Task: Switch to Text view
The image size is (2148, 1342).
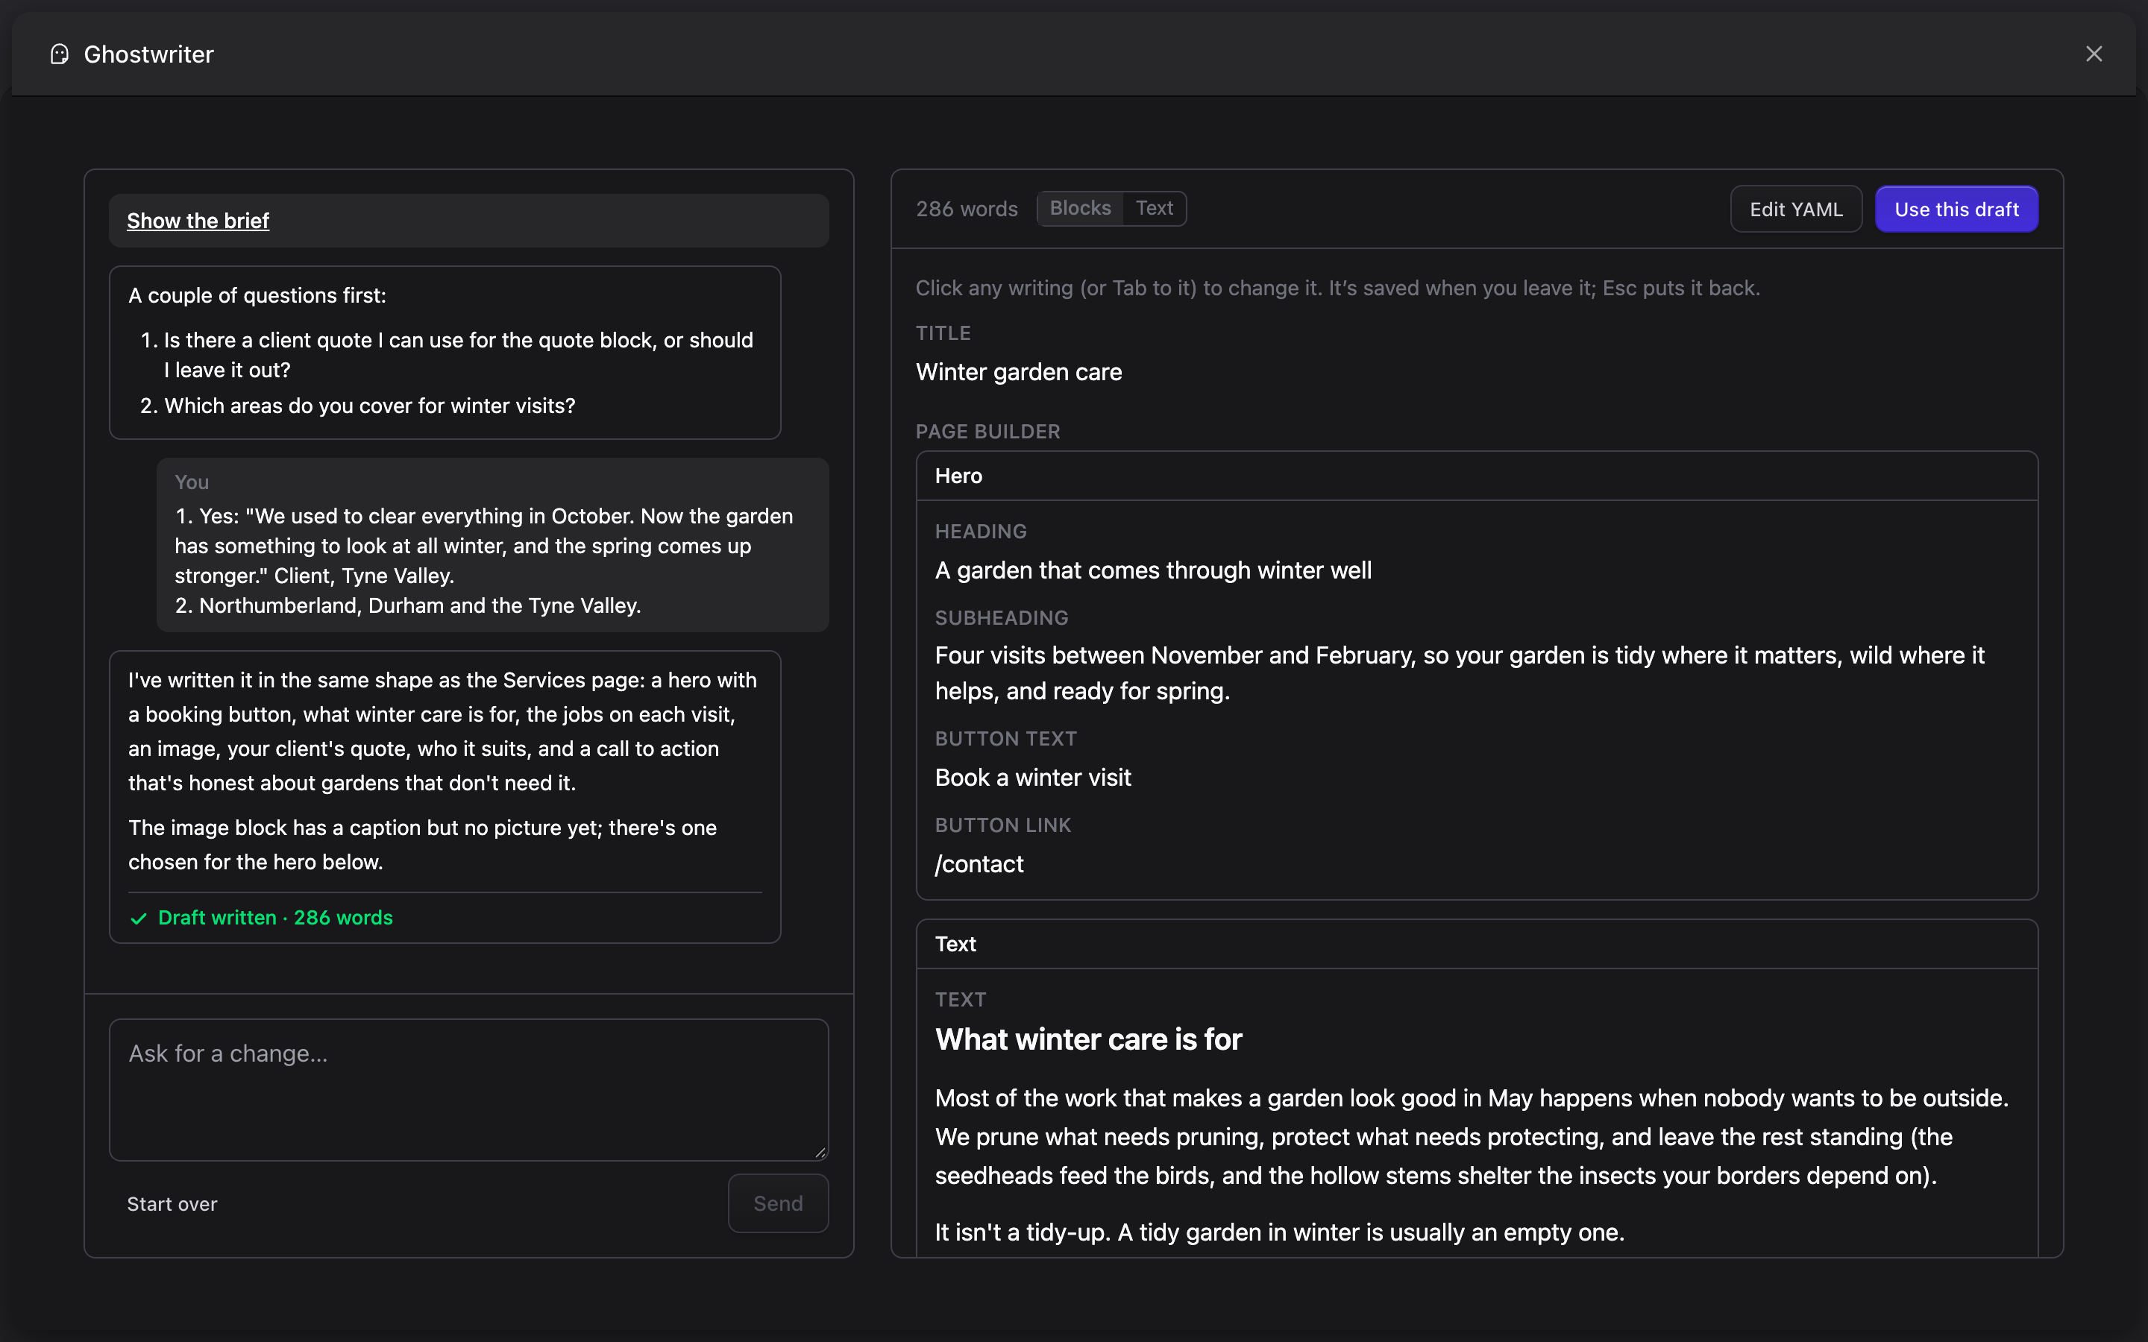Action: click(1154, 208)
